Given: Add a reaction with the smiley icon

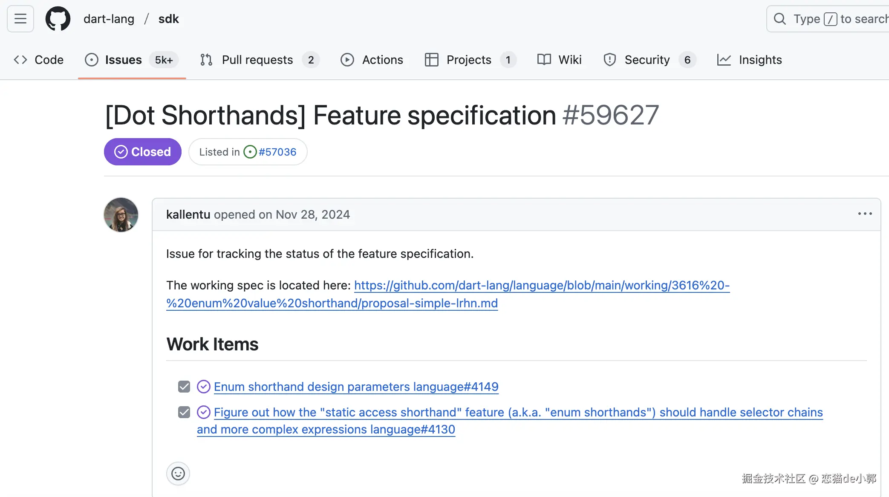Looking at the screenshot, I should click(x=178, y=474).
